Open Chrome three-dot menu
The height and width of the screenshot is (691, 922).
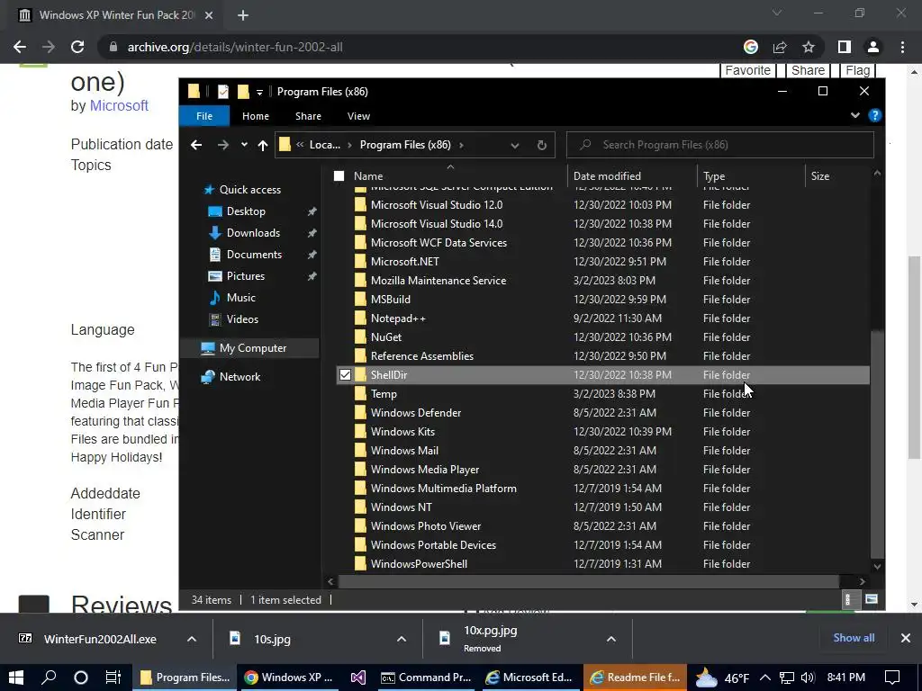point(902,47)
